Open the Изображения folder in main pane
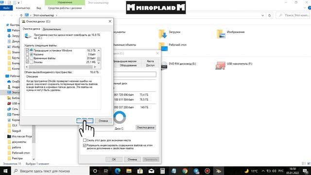The image size is (311, 175). coord(231,34)
